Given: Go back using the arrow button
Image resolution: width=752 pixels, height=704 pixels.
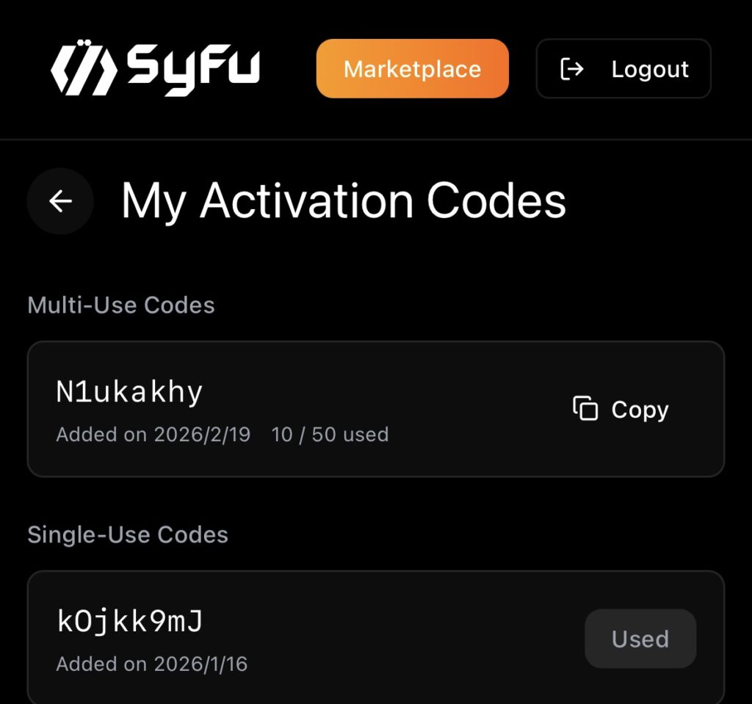Looking at the screenshot, I should tap(60, 201).
